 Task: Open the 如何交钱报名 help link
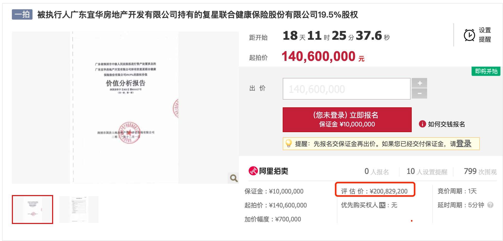click(x=446, y=124)
